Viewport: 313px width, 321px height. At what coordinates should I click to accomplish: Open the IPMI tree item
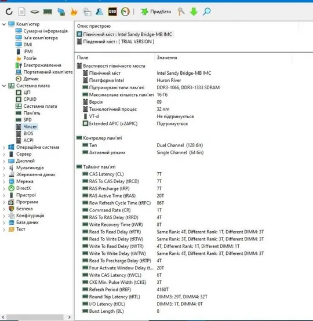click(28, 52)
